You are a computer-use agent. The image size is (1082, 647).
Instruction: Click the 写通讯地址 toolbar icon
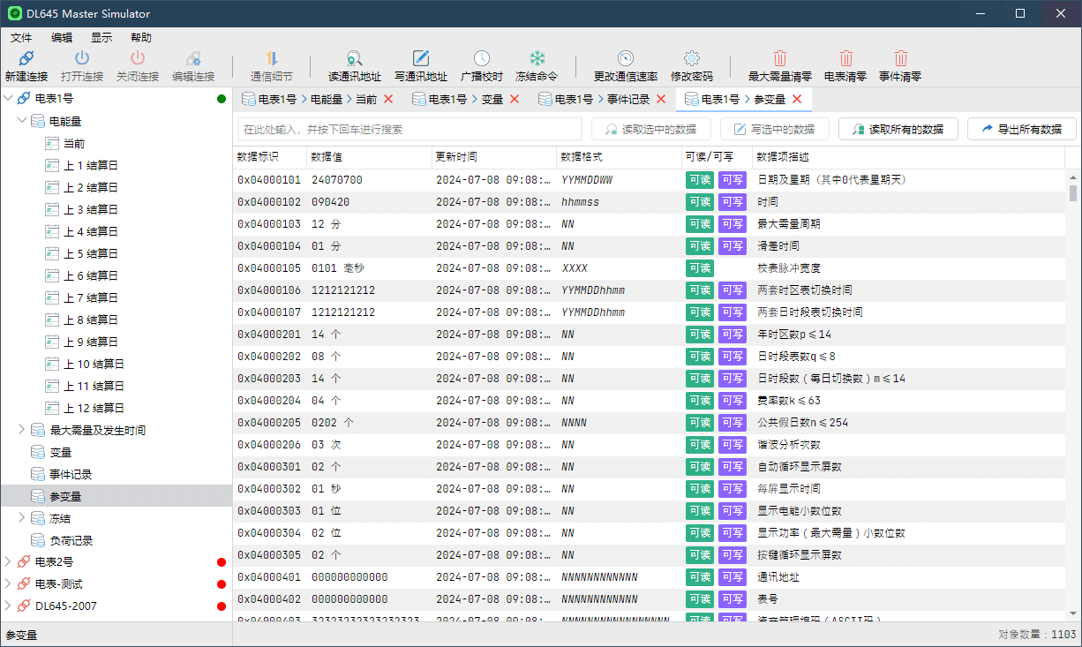tap(421, 58)
